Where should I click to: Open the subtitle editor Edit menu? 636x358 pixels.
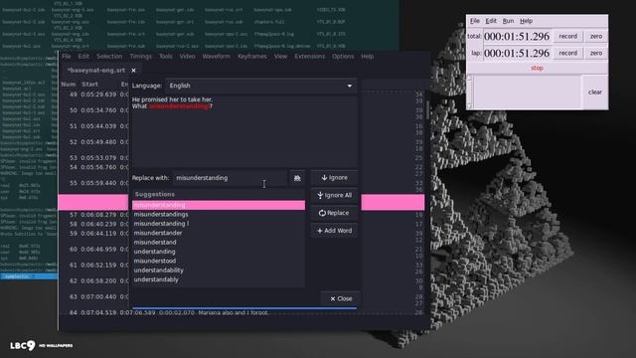click(83, 57)
